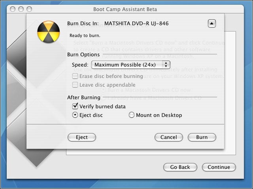Click the window close button
This screenshot has height=189, width=253.
click(x=13, y=9)
